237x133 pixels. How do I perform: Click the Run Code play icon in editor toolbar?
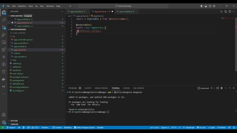tap(221, 11)
